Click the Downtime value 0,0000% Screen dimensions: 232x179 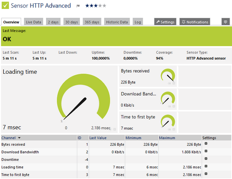[131, 58]
